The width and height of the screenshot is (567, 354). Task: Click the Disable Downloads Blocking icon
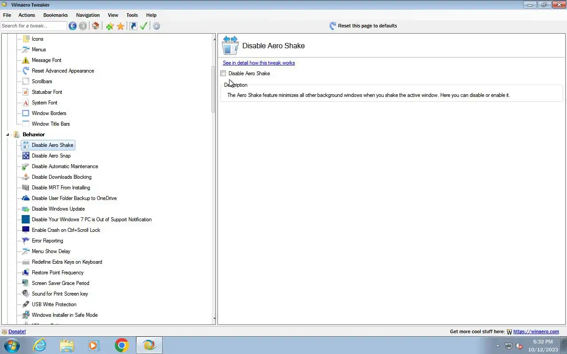pos(26,177)
